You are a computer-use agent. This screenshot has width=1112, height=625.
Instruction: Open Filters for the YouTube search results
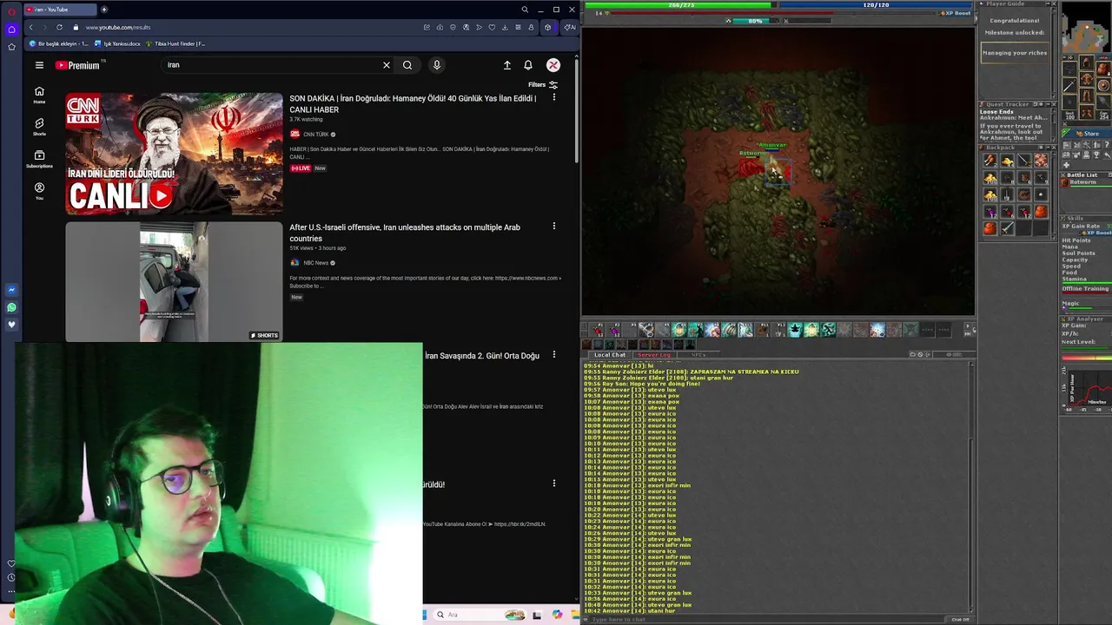[543, 85]
